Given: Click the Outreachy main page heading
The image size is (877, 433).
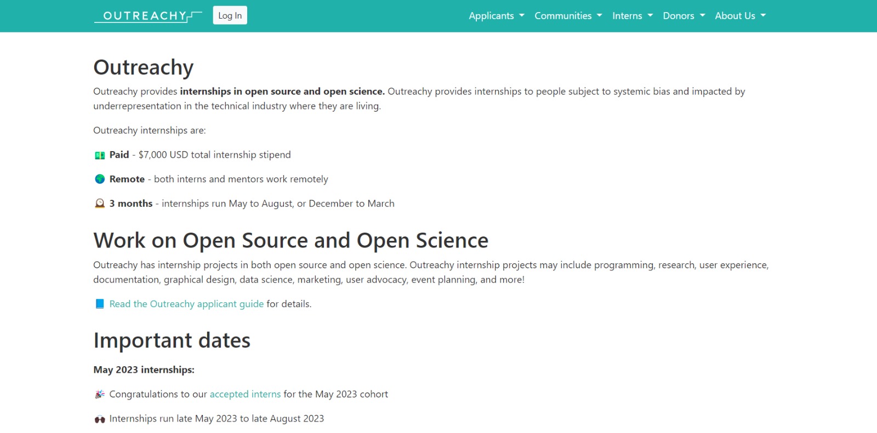Looking at the screenshot, I should (x=144, y=67).
